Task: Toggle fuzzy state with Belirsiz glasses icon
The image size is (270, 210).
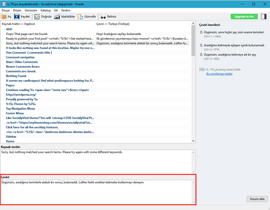Action: [103, 17]
